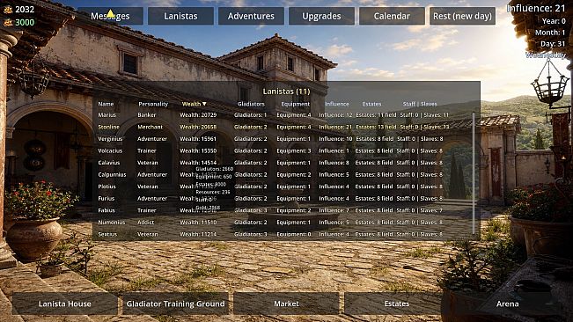573x322 pixels.
Task: Open the Market location
Action: point(286,304)
